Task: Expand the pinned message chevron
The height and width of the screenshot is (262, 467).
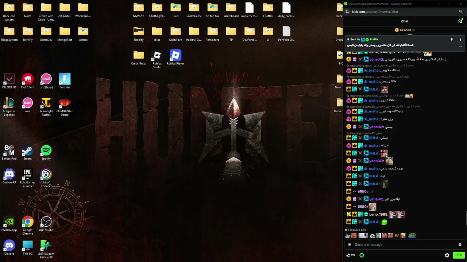Action: coord(460,47)
